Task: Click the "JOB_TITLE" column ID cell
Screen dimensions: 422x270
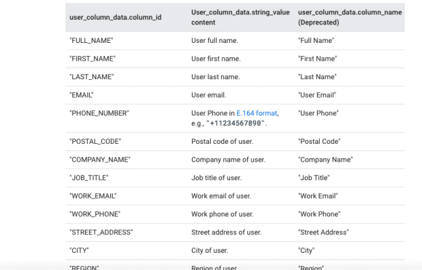Action: [88, 178]
